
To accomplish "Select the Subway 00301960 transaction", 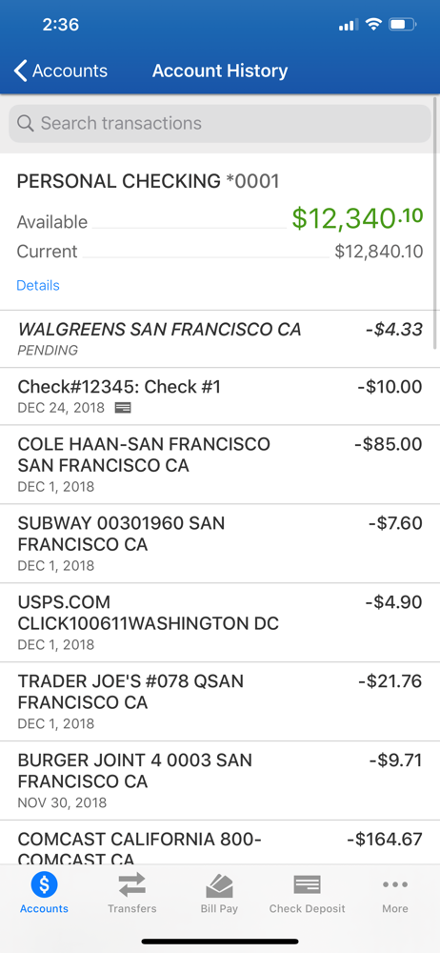I will tap(220, 544).
